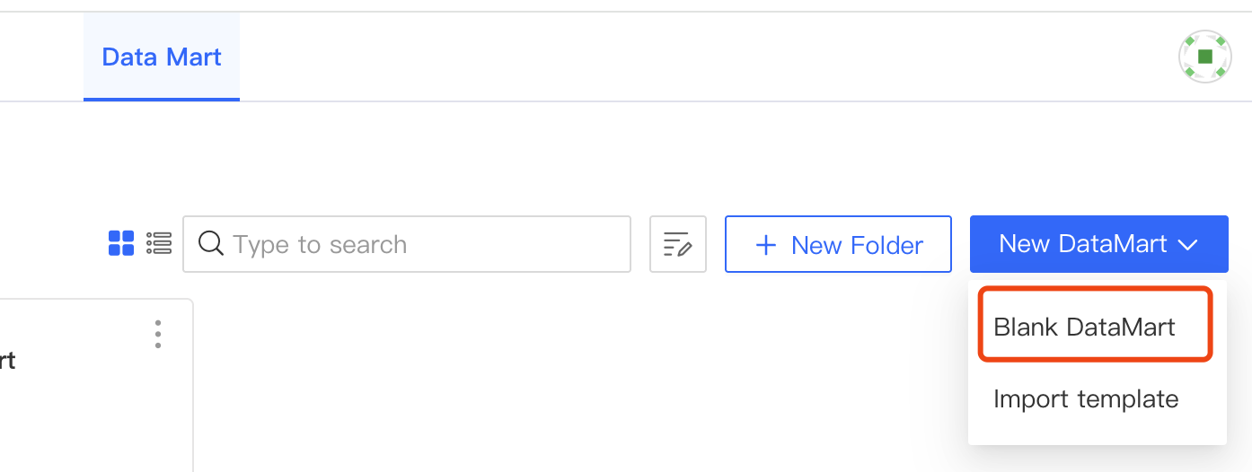The image size is (1252, 472).
Task: Open the data mart card by its title
Action: 7,361
